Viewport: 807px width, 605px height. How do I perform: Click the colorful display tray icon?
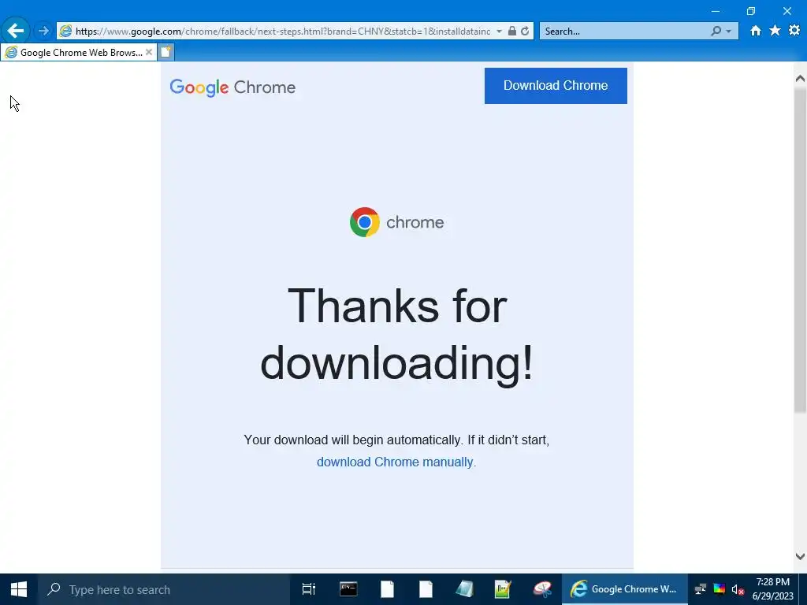[719, 589]
